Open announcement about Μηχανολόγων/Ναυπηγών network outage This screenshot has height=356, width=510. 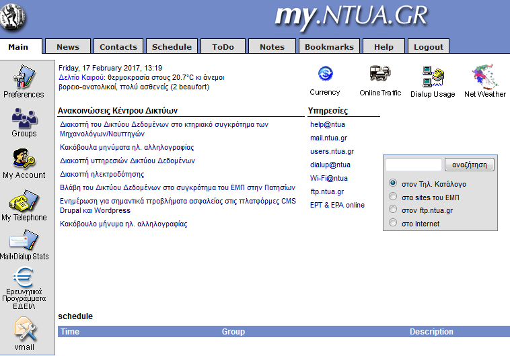click(164, 129)
